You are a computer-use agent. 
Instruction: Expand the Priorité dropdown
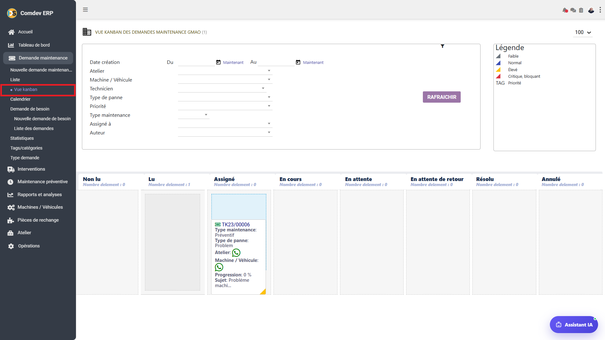269,106
